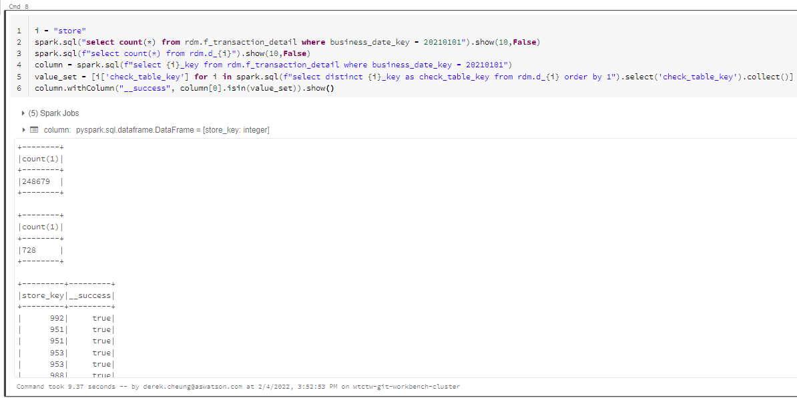
Task: Click the __success column header
Action: (89, 295)
